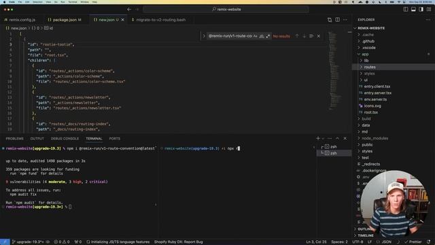This screenshot has height=245, width=435.
Task: Expand the ui folder
Action: pos(366,80)
